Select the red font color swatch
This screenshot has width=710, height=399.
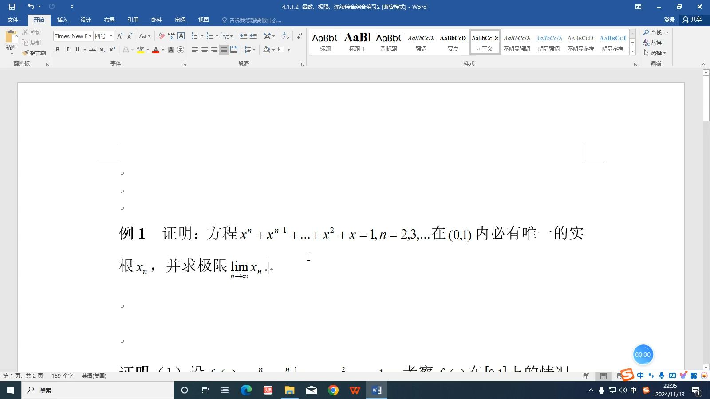tap(155, 50)
